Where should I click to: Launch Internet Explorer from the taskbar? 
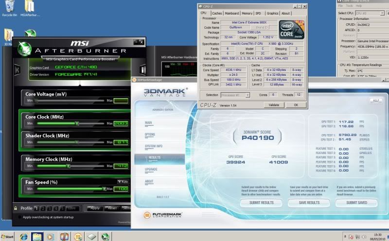pyautogui.click(x=23, y=237)
